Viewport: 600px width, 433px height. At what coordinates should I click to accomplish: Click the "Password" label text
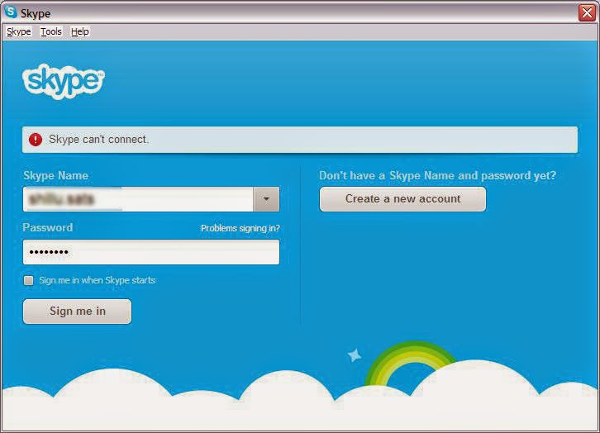(48, 227)
